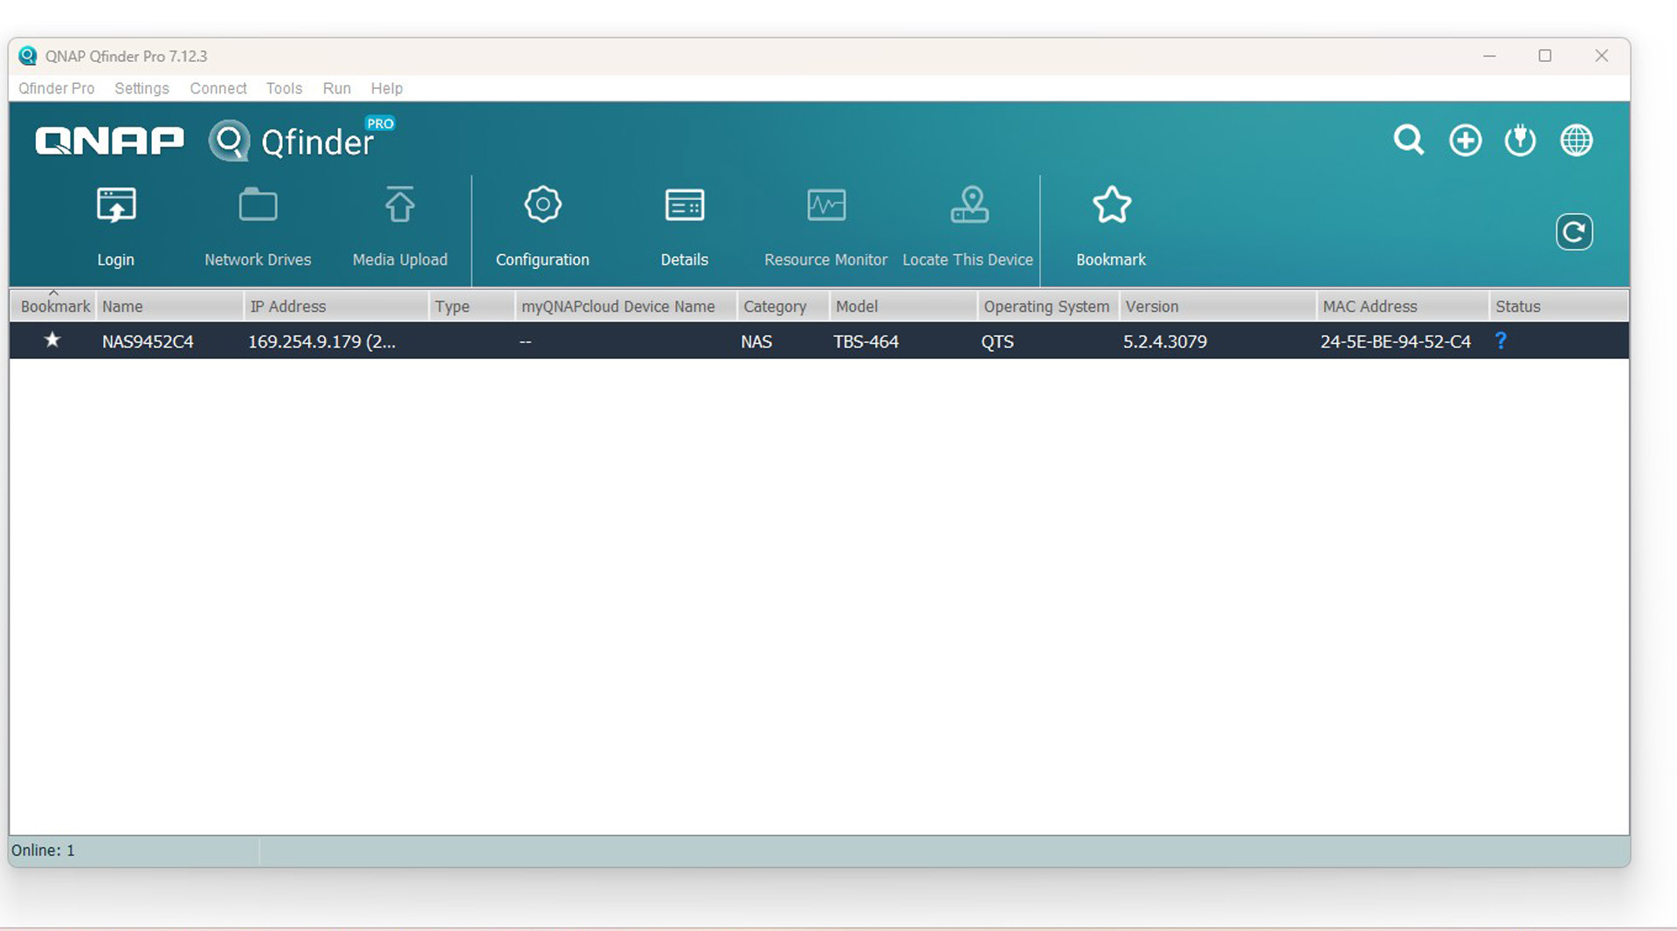
Task: Click the Login toolbar icon
Action: click(x=115, y=207)
